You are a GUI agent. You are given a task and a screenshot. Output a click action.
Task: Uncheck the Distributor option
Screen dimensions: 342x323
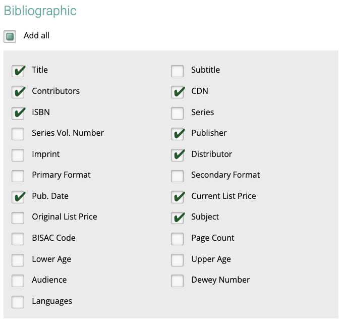pos(177,155)
